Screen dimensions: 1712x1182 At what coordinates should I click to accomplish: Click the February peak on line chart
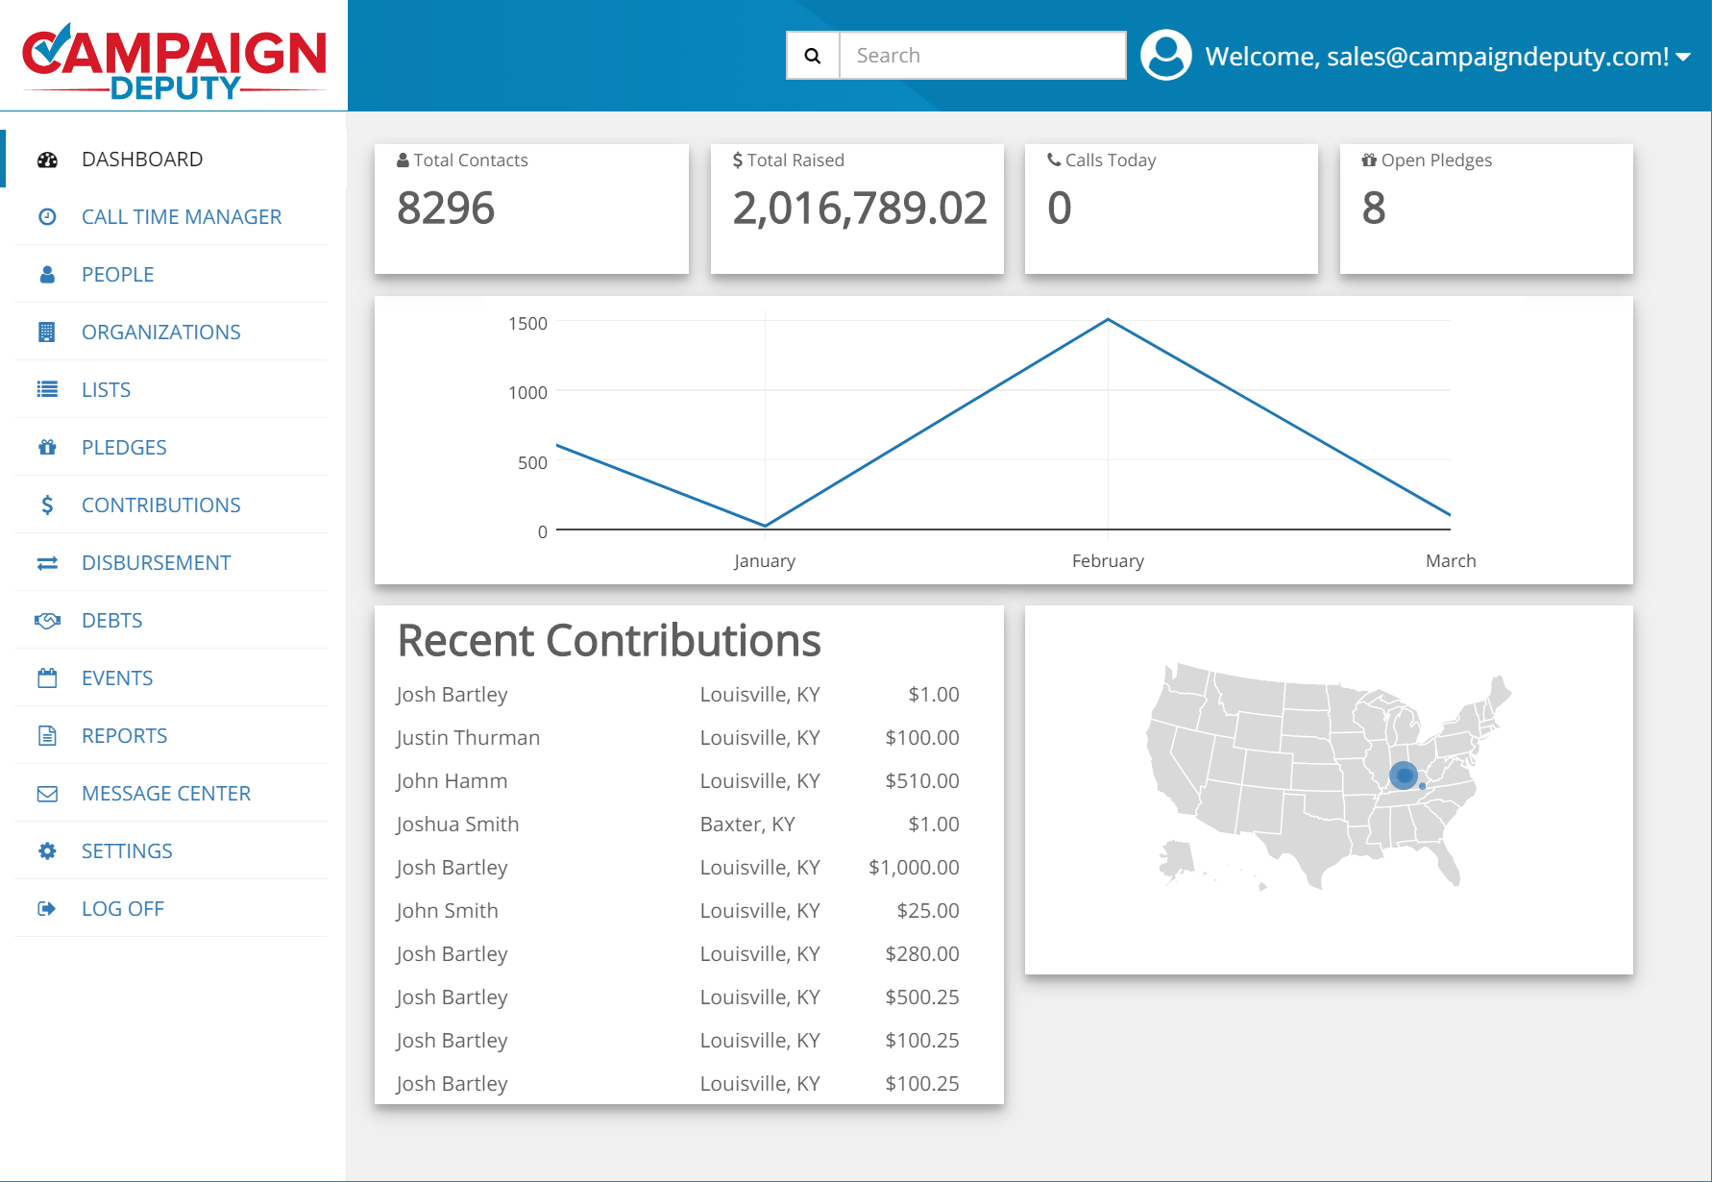coord(1108,319)
